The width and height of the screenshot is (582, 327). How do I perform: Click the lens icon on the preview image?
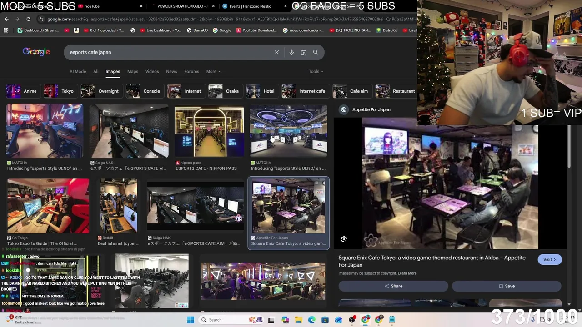344,239
